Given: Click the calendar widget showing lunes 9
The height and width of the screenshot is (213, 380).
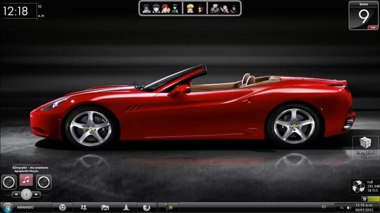Looking at the screenshot, I should tap(363, 15).
